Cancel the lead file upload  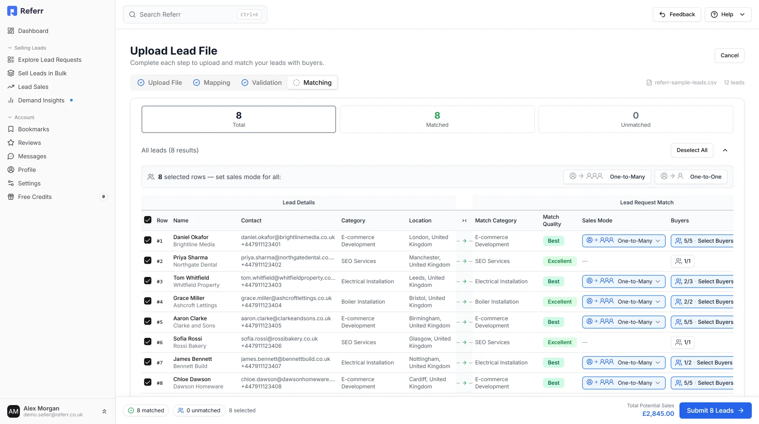pyautogui.click(x=729, y=55)
